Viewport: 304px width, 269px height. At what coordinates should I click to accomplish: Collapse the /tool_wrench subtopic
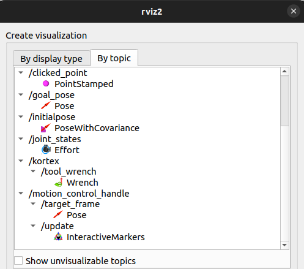pos(33,171)
